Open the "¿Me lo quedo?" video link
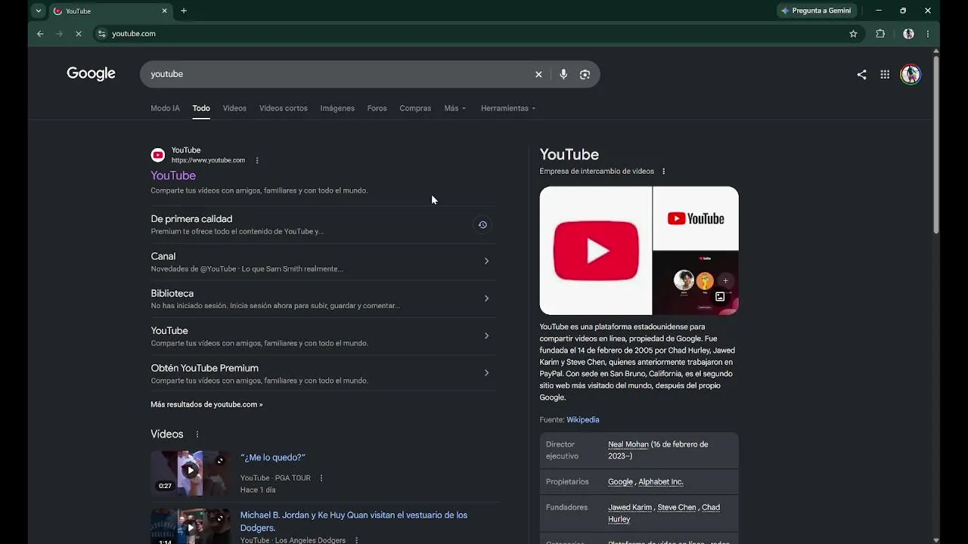 273,457
